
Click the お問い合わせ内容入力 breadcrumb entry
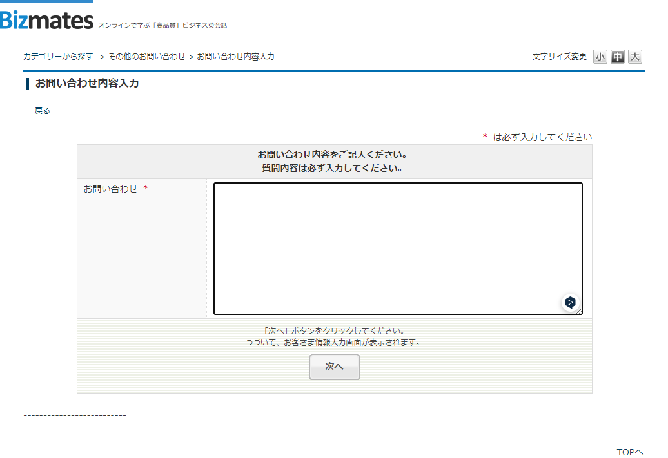237,56
